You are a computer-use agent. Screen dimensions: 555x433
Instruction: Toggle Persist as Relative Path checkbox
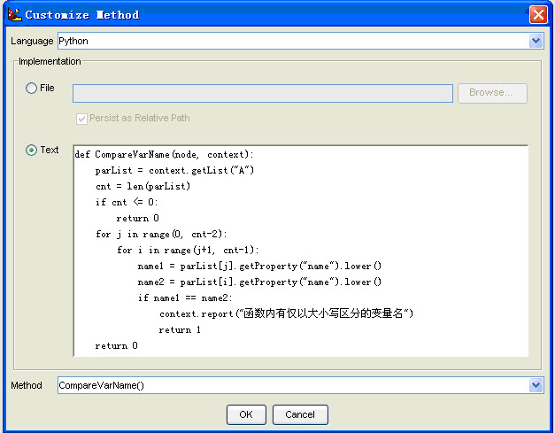81,119
